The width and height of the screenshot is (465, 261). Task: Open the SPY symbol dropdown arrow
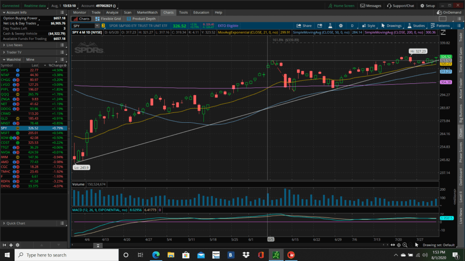(97, 26)
